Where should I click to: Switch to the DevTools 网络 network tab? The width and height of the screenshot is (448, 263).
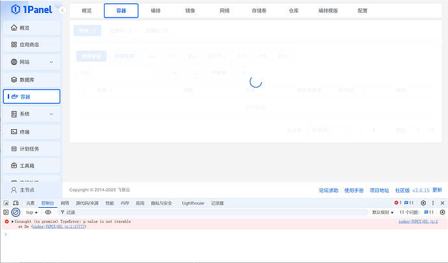pyautogui.click(x=65, y=203)
